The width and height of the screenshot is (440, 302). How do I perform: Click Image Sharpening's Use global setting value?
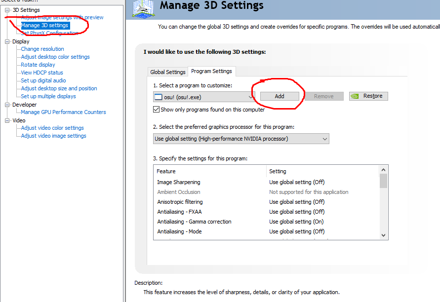pyautogui.click(x=297, y=182)
